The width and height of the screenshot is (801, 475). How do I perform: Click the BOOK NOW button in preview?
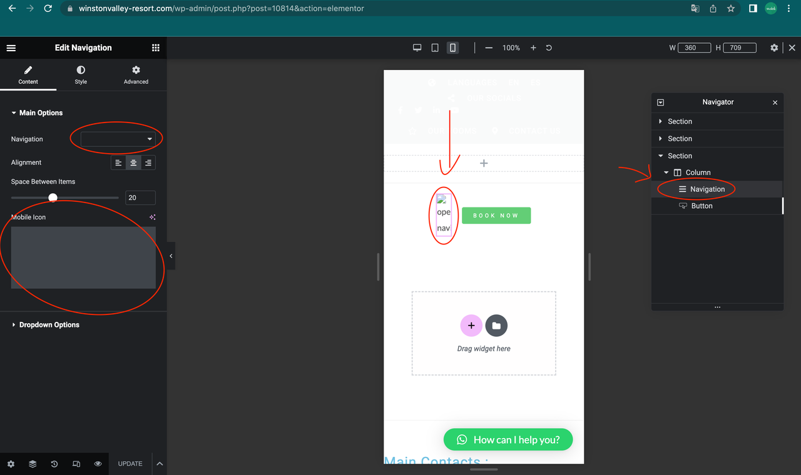[x=496, y=215]
